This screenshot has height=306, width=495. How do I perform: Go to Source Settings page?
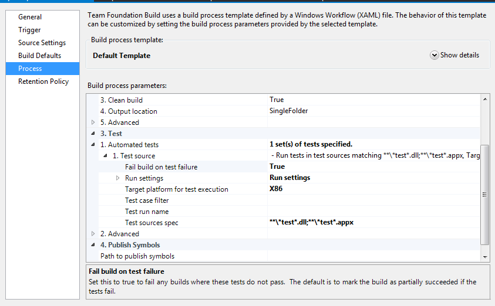tap(42, 43)
